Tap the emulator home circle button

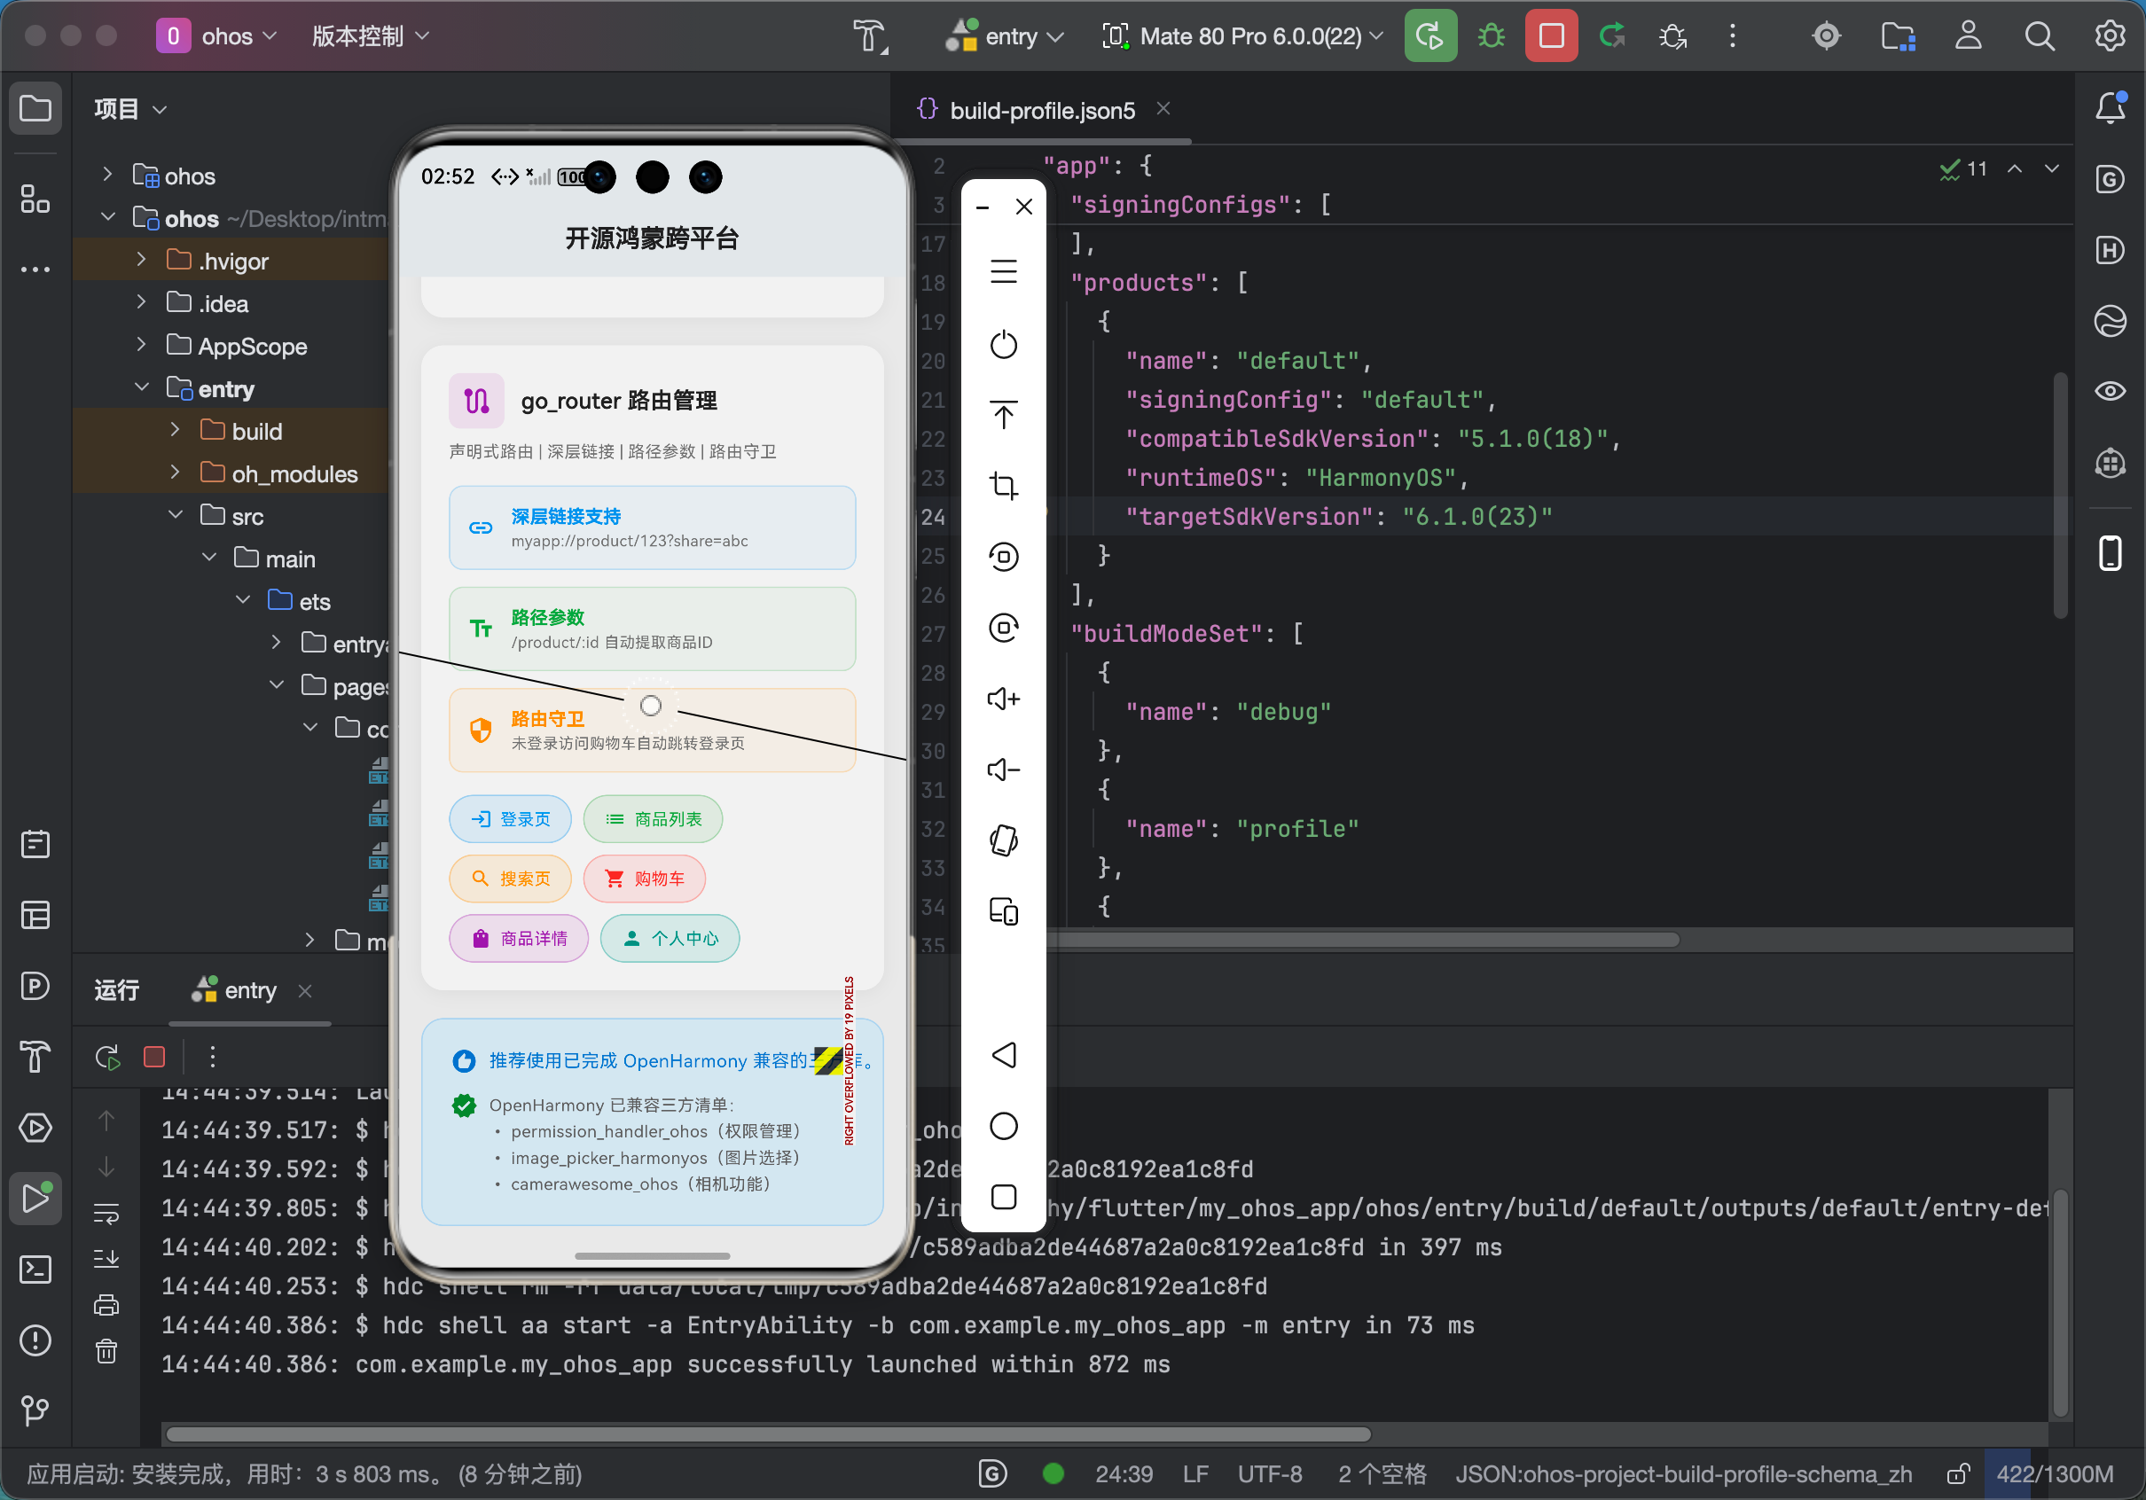(x=1003, y=1126)
